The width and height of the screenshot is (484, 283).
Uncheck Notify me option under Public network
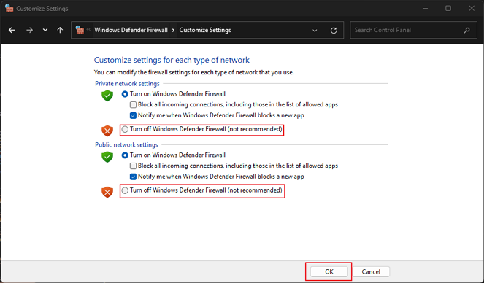(133, 177)
